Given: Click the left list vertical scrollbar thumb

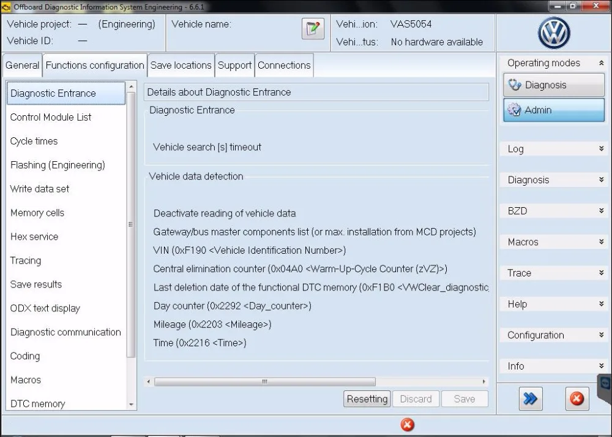Looking at the screenshot, I should [131, 224].
